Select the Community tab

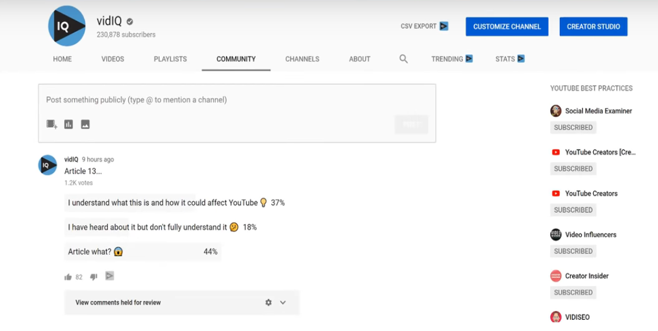click(236, 59)
